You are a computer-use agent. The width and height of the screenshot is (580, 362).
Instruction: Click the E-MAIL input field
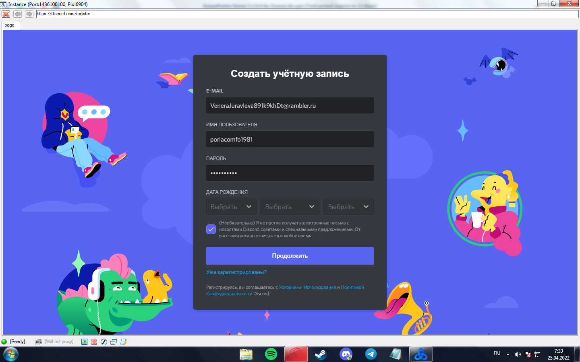tap(290, 105)
